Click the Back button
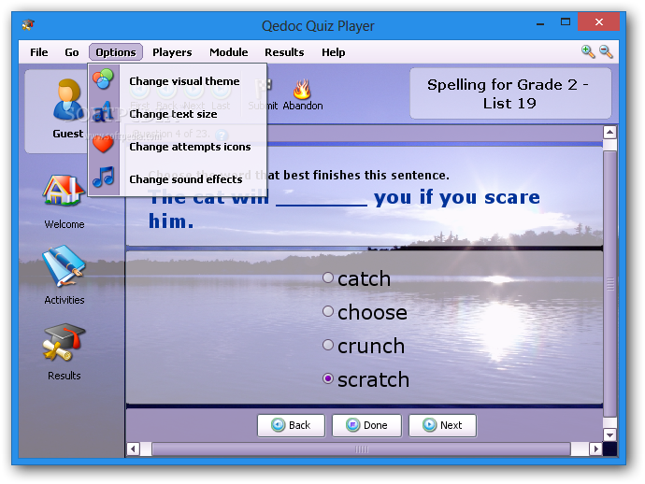Viewport: 645px width, 484px height. (292, 425)
